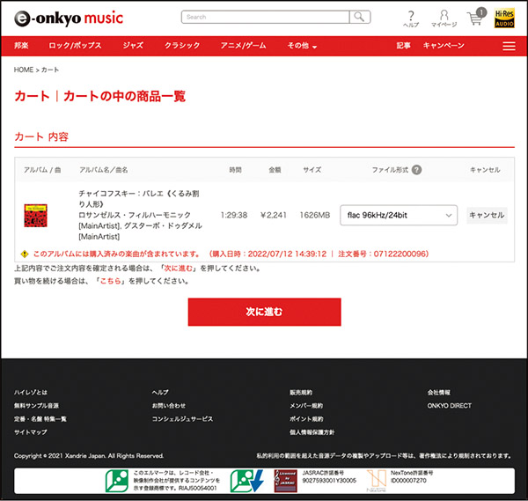
Task: Click the search magnifier icon
Action: (x=360, y=17)
